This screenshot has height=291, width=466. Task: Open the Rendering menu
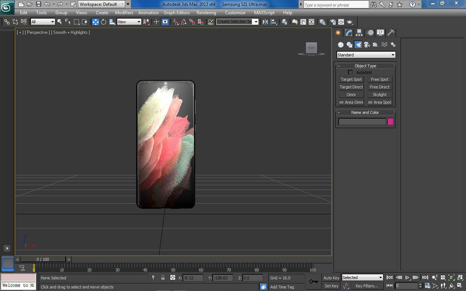tap(206, 13)
